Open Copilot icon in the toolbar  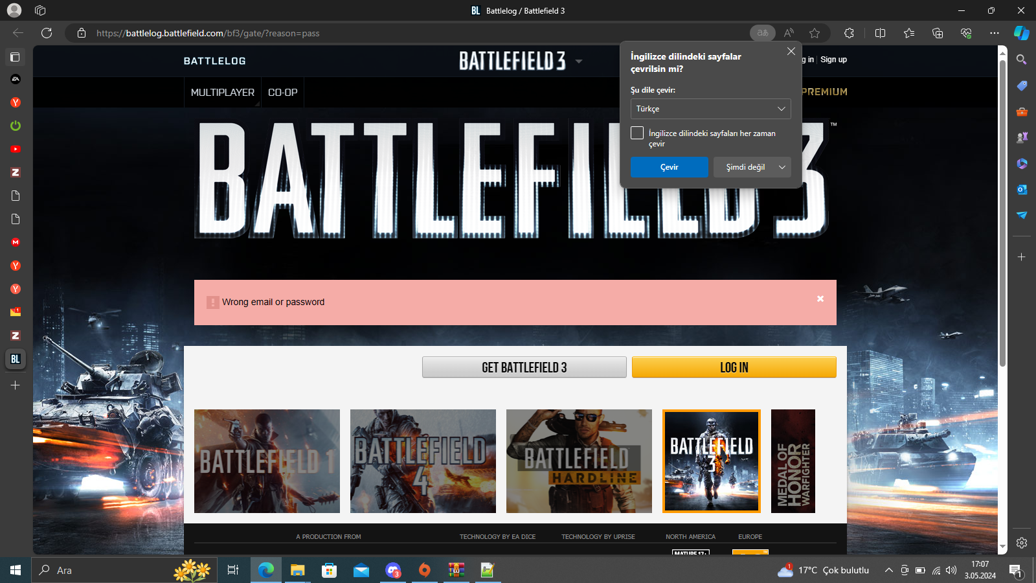click(1021, 33)
